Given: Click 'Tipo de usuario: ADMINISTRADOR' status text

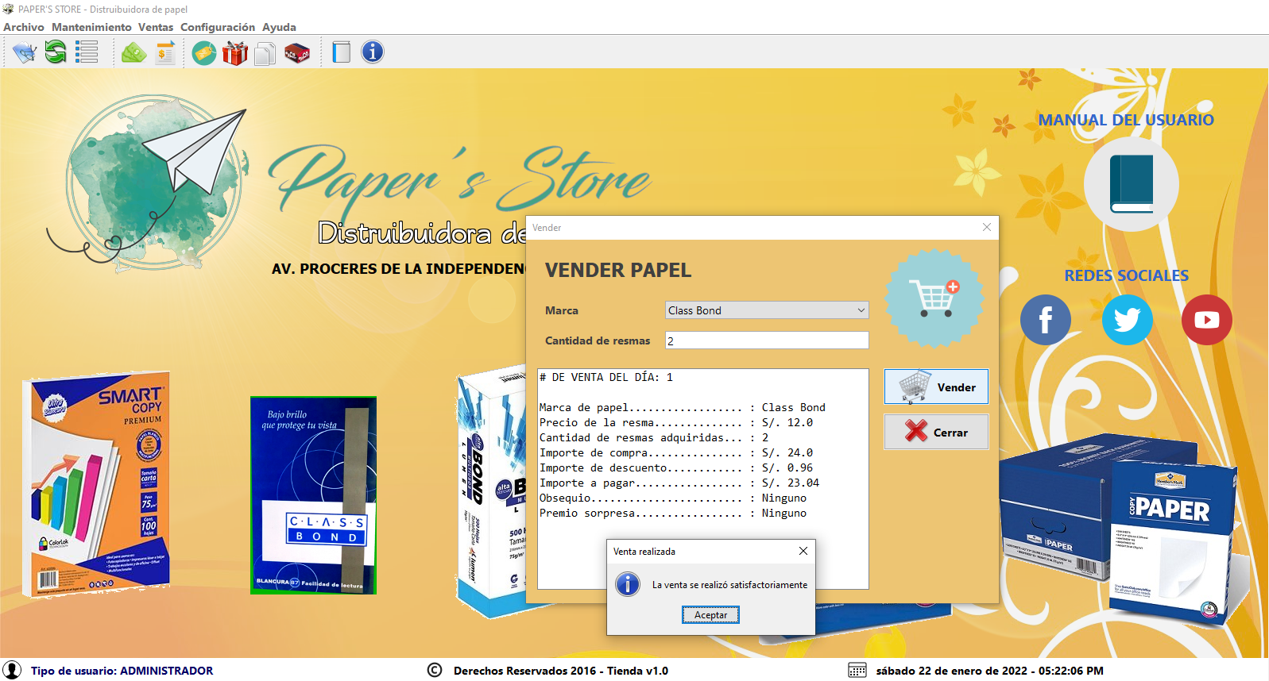Looking at the screenshot, I should coord(122,671).
